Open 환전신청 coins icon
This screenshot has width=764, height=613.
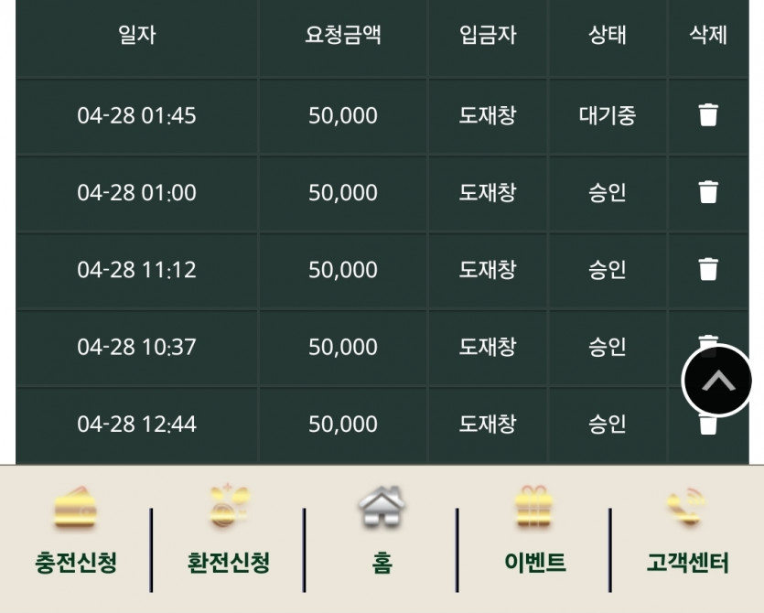click(229, 506)
